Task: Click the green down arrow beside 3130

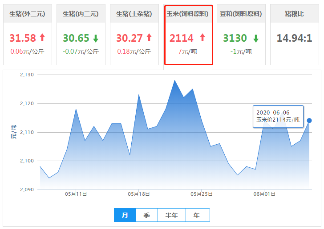Action: click(255, 38)
